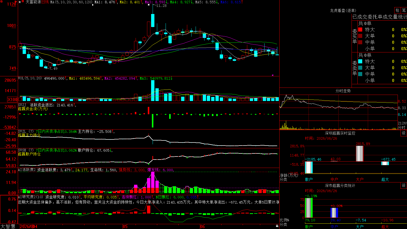Click the white diamond marker above the K-line chart
407x229 pixels.
pyautogui.click(x=93, y=5)
